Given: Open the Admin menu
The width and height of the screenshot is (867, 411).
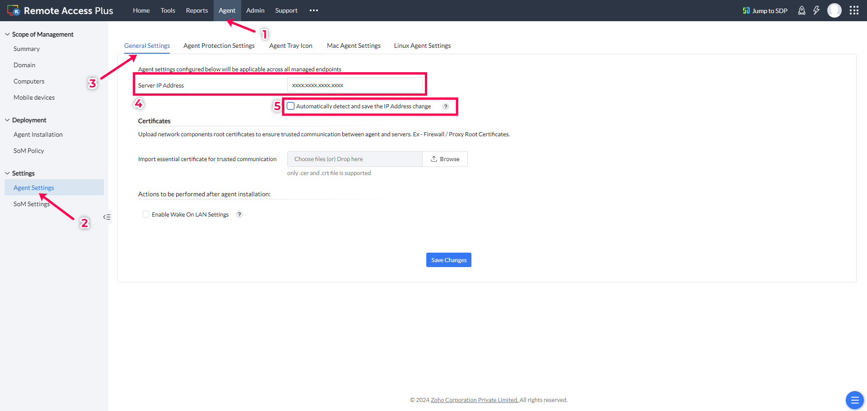Looking at the screenshot, I should pos(256,10).
